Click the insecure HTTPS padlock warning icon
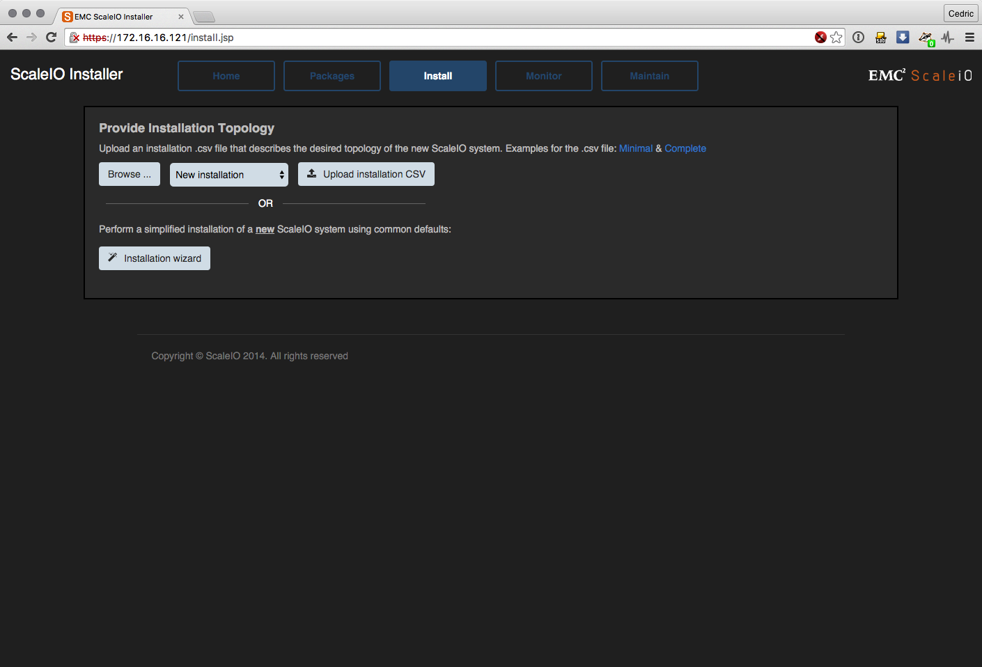982x667 pixels. point(75,38)
